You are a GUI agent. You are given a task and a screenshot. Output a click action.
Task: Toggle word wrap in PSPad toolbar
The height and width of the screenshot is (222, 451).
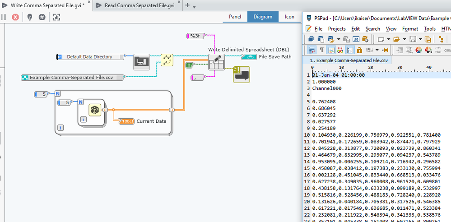[312, 50]
